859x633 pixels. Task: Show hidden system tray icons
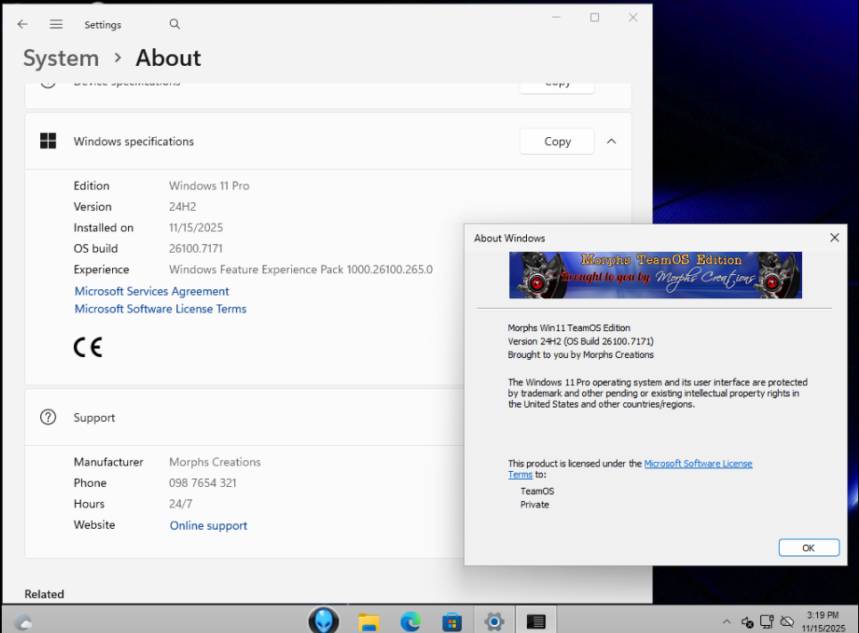(726, 621)
